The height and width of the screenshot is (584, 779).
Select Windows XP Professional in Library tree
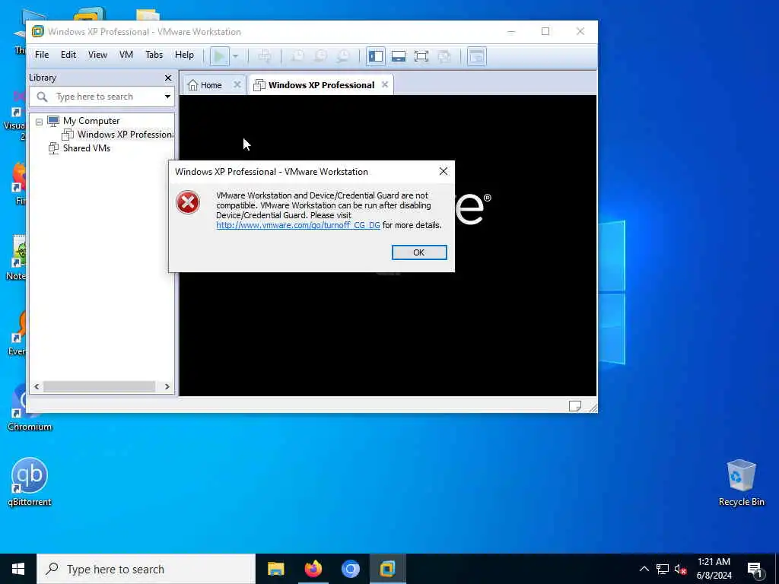click(126, 135)
